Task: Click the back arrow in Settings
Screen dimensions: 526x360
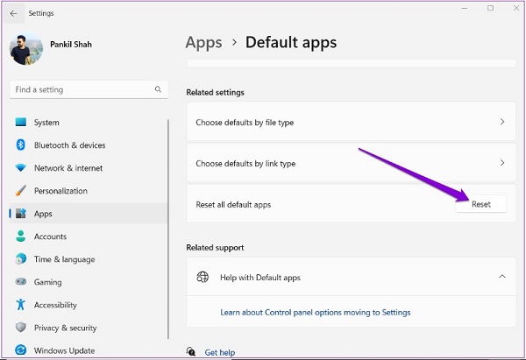Action: [x=13, y=13]
